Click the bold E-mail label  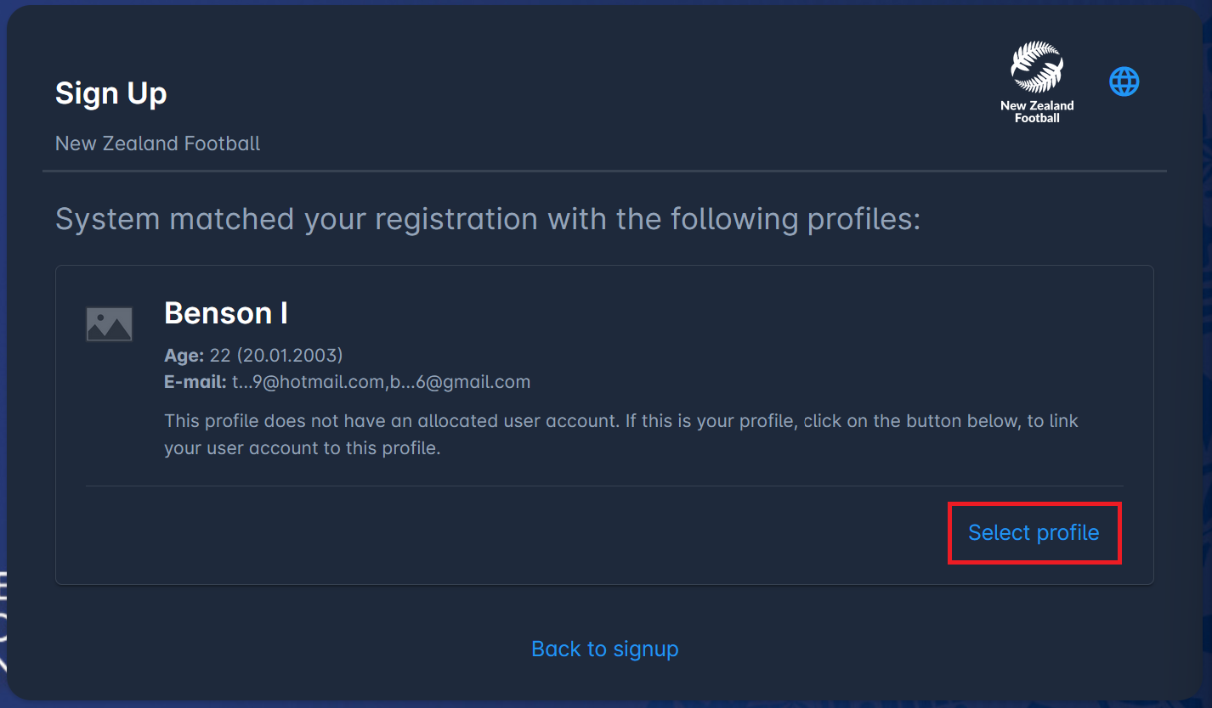[195, 382]
